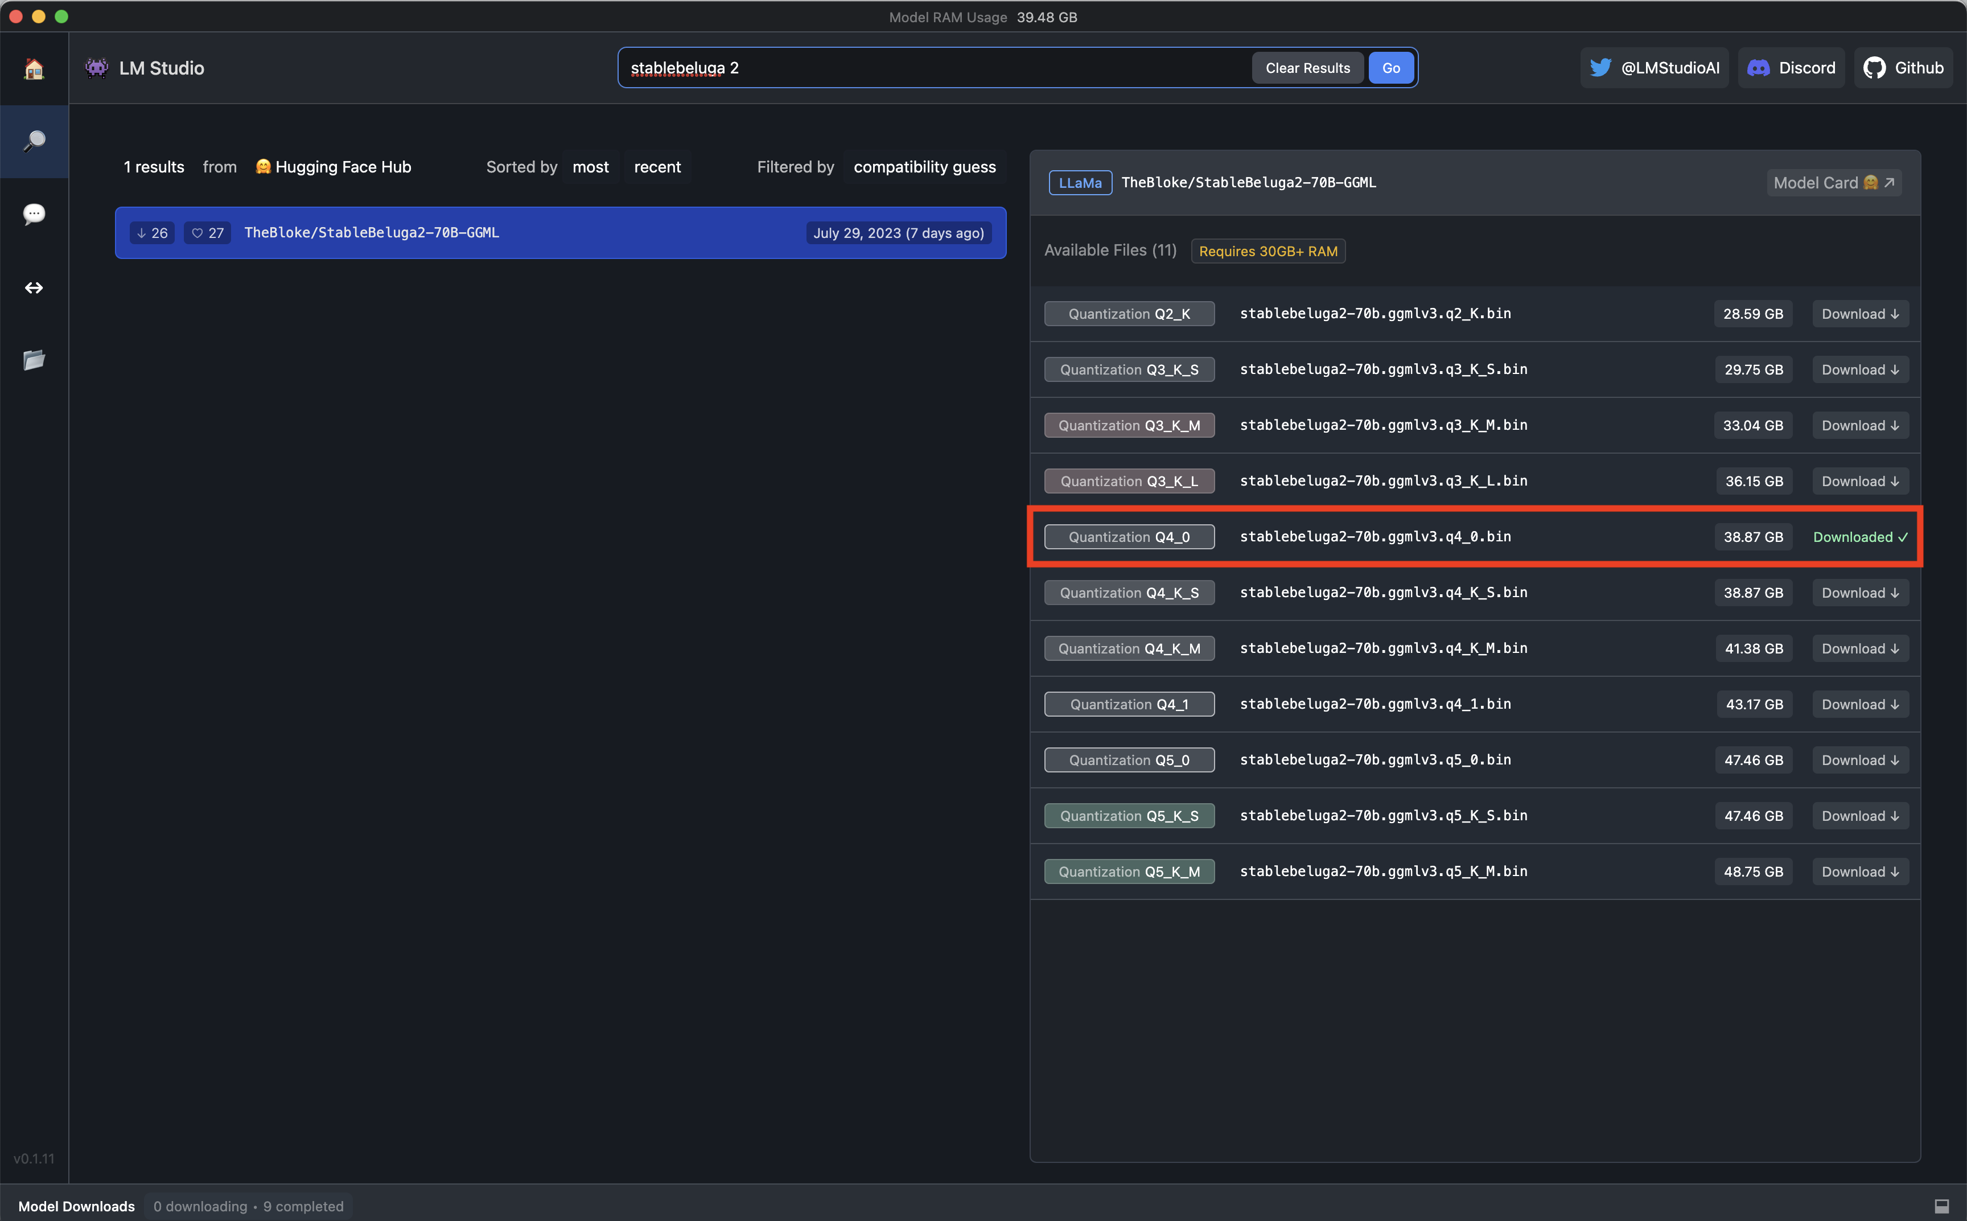Open the Github link
The width and height of the screenshot is (1967, 1221).
tap(1903, 68)
